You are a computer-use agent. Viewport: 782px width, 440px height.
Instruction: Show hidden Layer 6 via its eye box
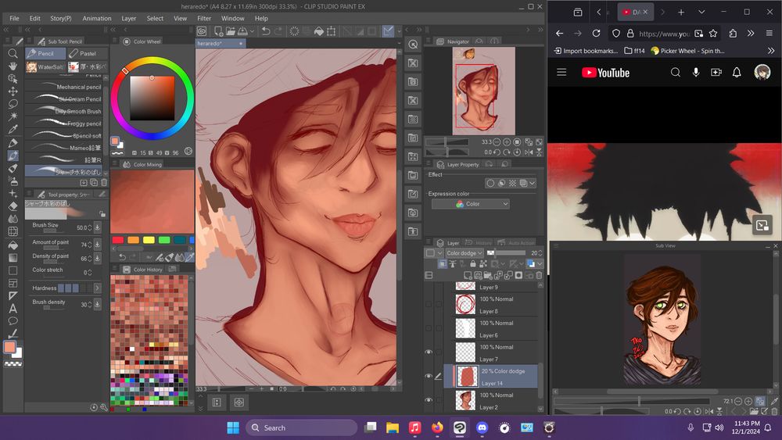[x=429, y=328]
